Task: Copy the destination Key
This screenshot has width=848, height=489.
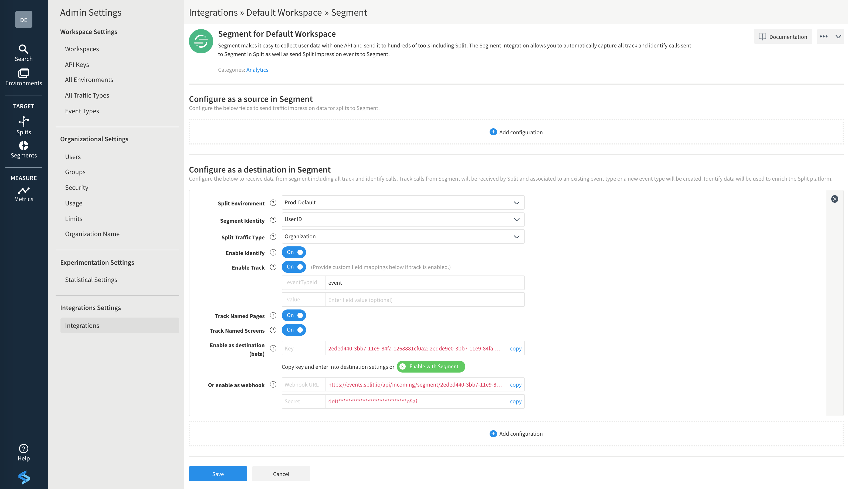Action: click(515, 349)
